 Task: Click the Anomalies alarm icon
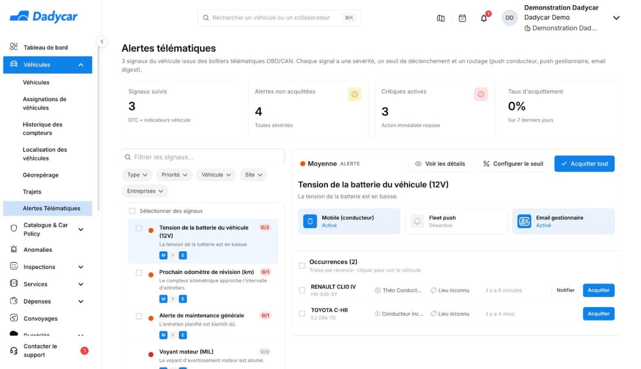click(x=14, y=249)
